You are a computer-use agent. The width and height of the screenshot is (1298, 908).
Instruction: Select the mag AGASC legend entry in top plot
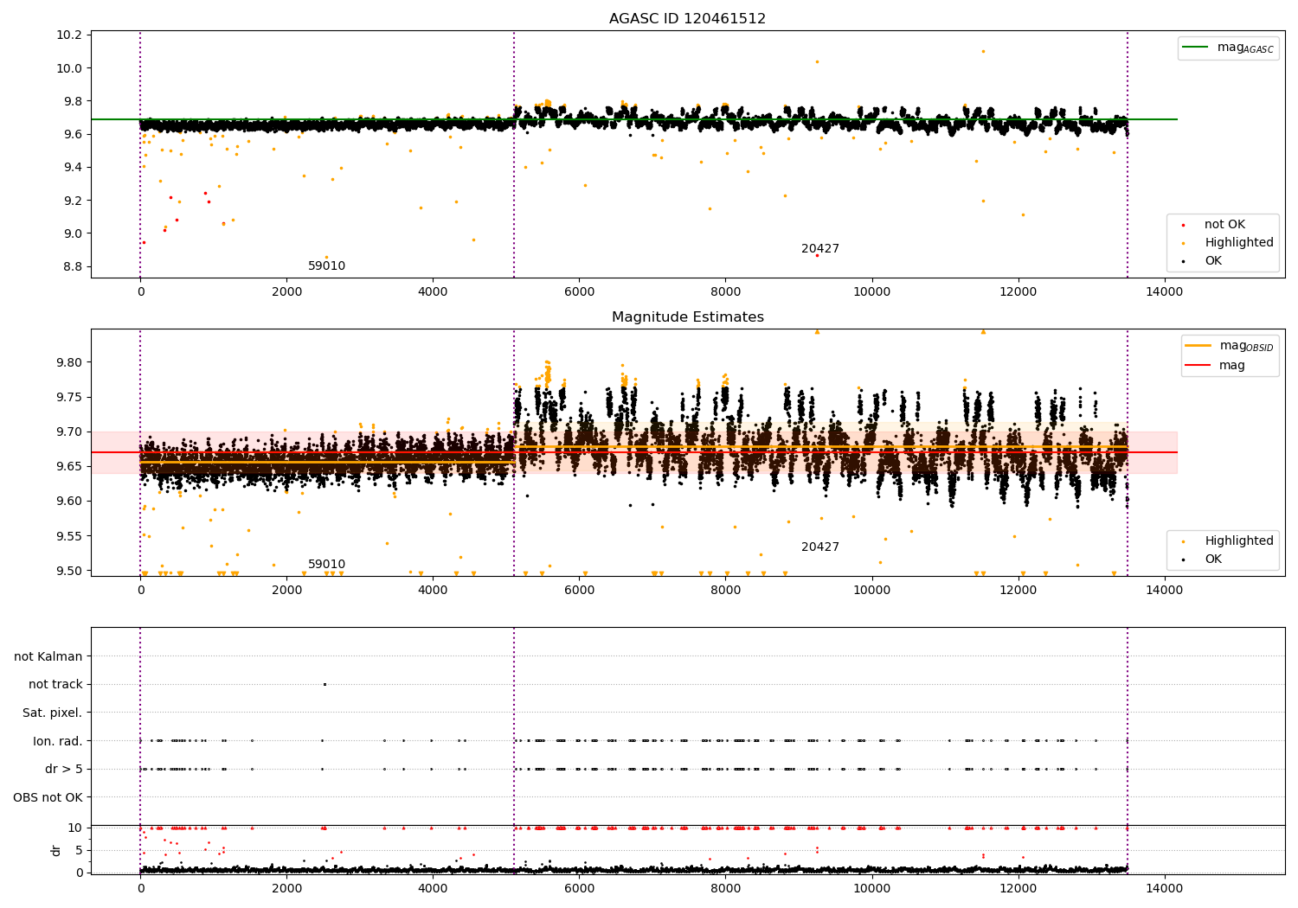[x=1228, y=48]
